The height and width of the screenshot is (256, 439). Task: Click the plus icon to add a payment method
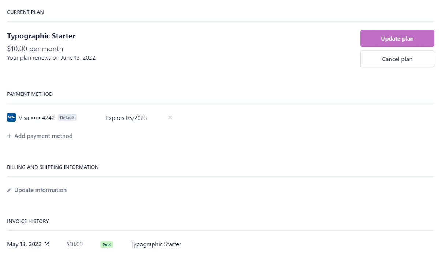coord(9,136)
